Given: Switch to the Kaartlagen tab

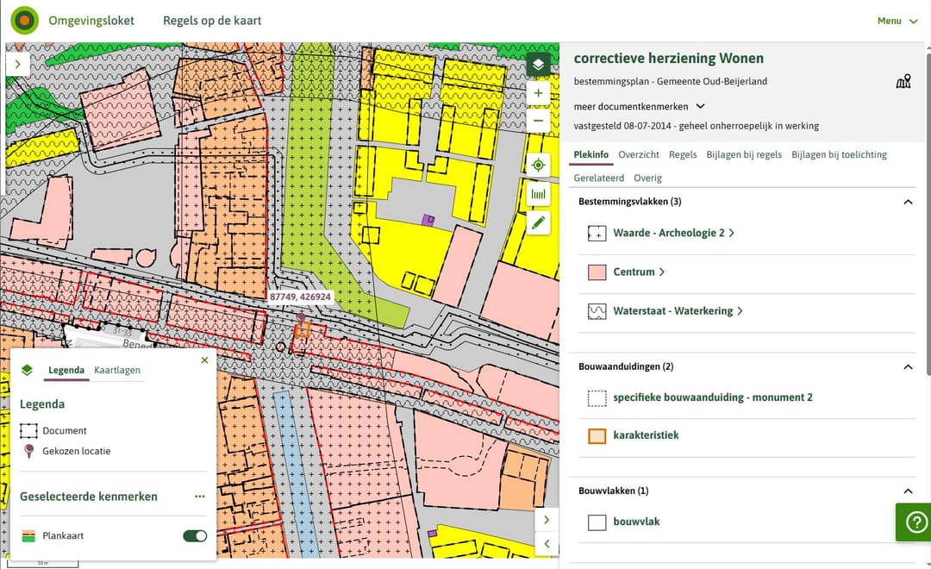Looking at the screenshot, I should [x=116, y=371].
